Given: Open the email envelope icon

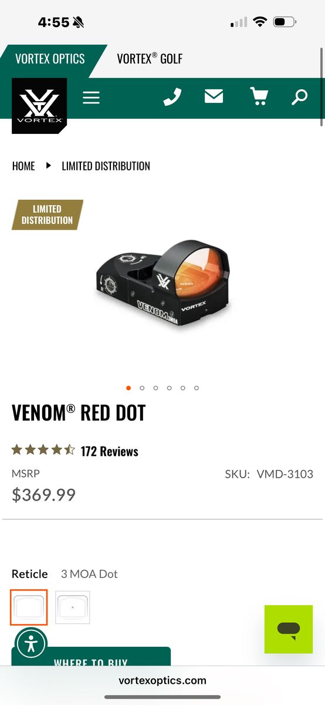Looking at the screenshot, I should tap(214, 96).
